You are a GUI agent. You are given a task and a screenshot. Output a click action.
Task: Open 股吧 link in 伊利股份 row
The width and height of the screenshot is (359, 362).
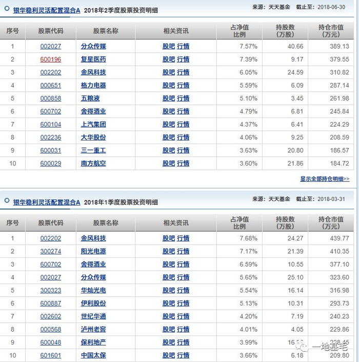point(169,304)
